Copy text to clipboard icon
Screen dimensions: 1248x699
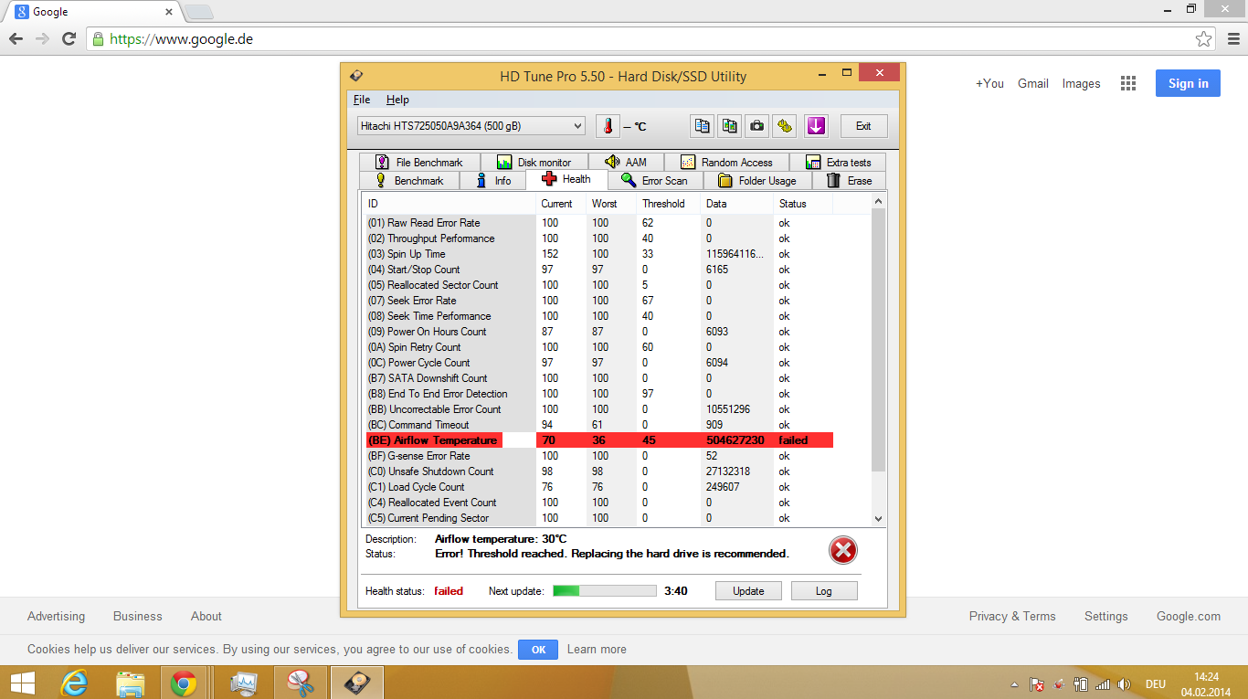(702, 126)
